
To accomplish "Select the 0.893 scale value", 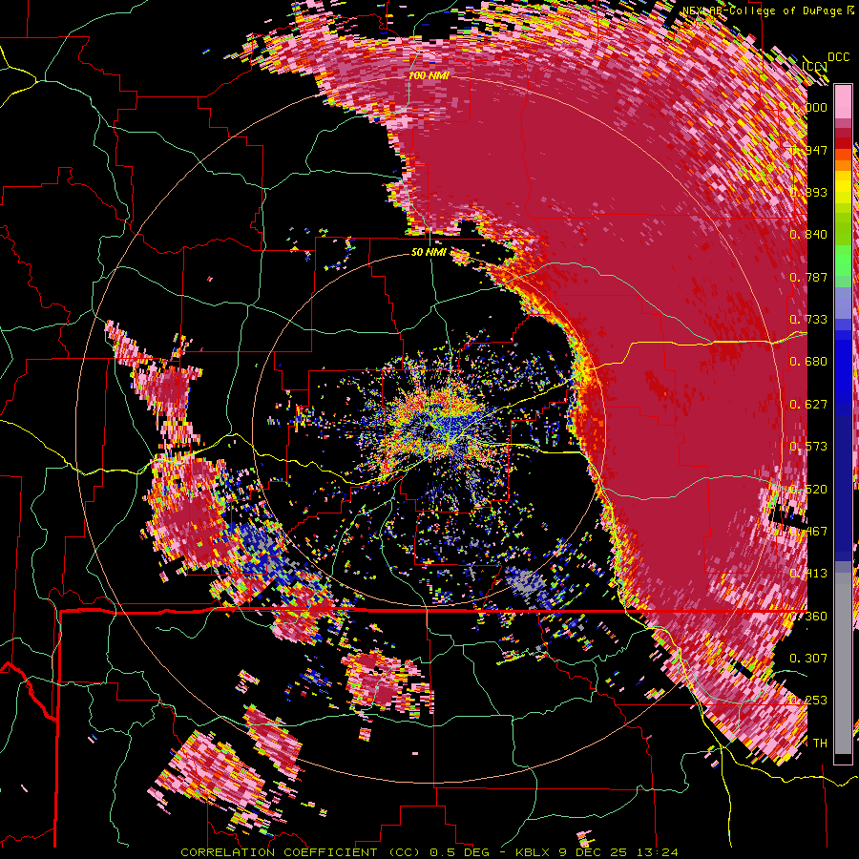I will (x=808, y=192).
